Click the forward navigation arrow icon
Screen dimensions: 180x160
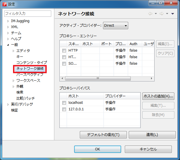tap(162, 14)
